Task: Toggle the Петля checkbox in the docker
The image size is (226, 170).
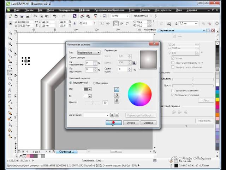Action: point(173,58)
